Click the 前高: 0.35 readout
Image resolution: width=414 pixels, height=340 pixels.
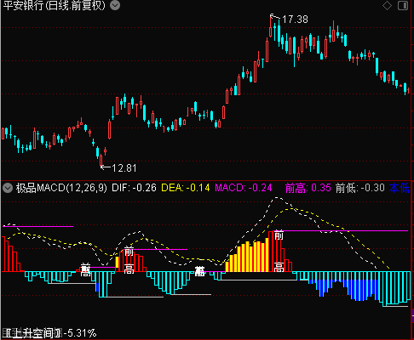click(x=308, y=188)
